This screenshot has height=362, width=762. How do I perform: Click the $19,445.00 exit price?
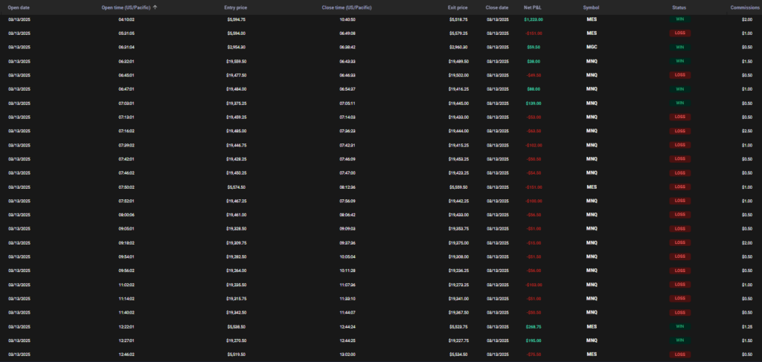[x=458, y=103]
